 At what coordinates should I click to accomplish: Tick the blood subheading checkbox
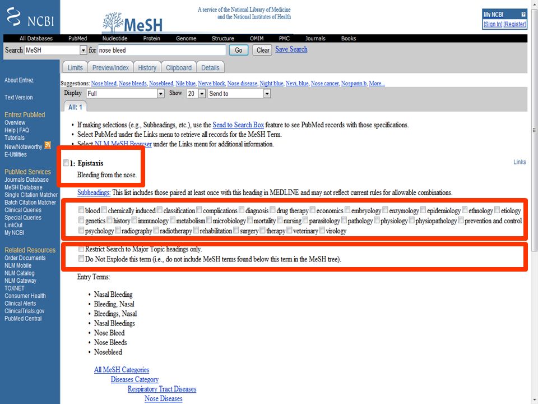[x=81, y=209]
